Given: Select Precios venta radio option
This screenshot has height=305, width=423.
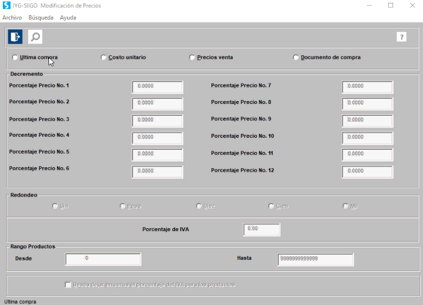Looking at the screenshot, I should coord(192,58).
